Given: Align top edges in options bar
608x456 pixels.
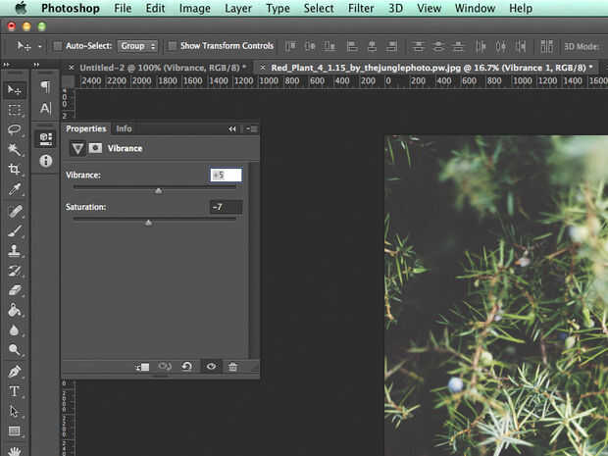Looking at the screenshot, I should point(291,46).
